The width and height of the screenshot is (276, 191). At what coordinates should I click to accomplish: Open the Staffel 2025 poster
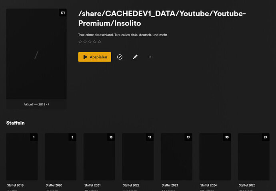[254, 157]
